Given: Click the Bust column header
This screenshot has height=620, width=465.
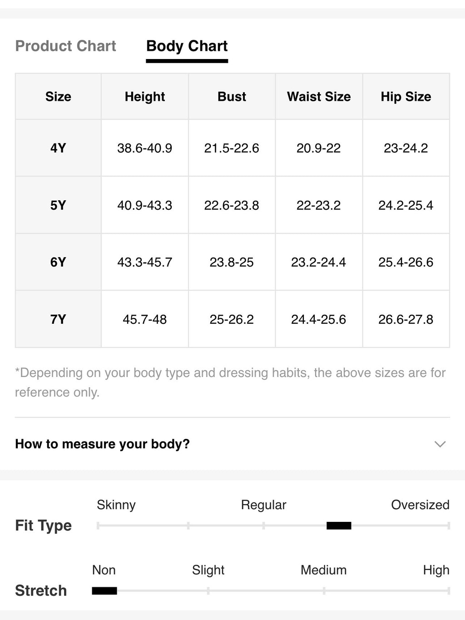Looking at the screenshot, I should (x=232, y=97).
